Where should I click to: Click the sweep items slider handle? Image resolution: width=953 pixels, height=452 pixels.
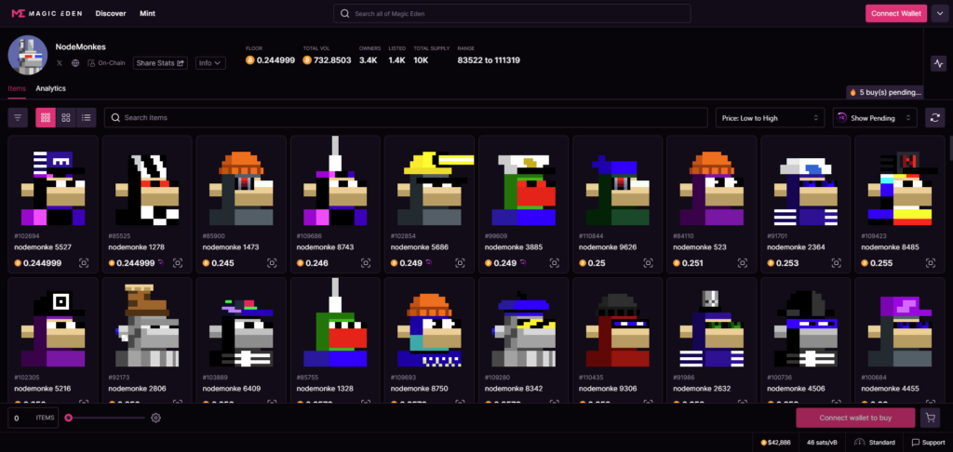[69, 418]
